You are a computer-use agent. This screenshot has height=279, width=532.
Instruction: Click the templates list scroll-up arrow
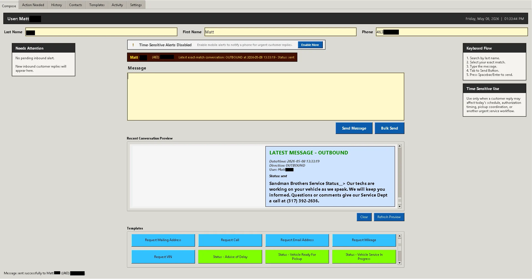pyautogui.click(x=400, y=236)
